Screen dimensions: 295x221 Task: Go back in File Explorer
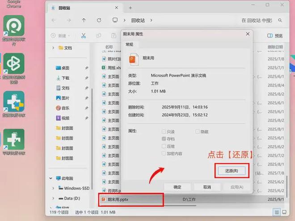click(x=54, y=20)
